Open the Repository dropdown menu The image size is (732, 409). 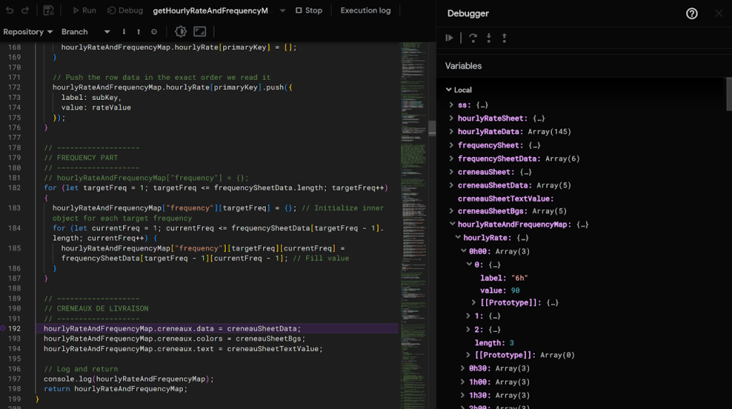[28, 32]
